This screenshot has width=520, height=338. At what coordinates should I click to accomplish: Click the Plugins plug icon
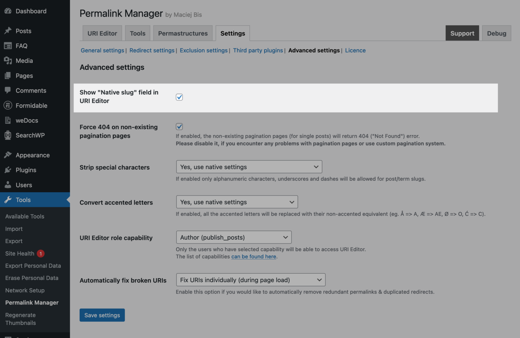point(8,170)
